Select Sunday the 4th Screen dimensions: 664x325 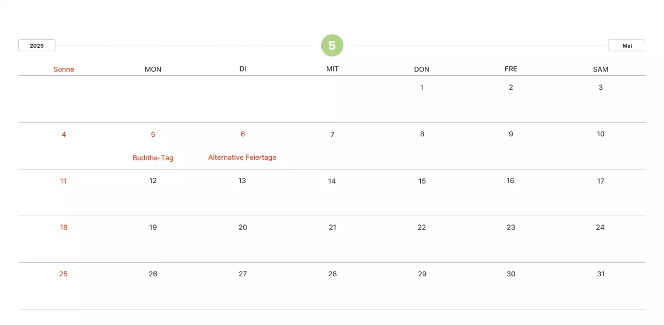pyautogui.click(x=64, y=134)
